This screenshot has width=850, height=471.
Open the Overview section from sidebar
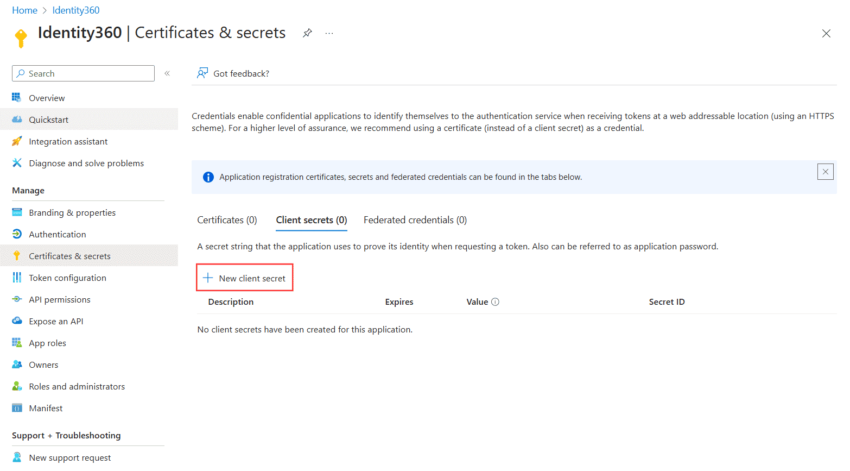point(46,98)
